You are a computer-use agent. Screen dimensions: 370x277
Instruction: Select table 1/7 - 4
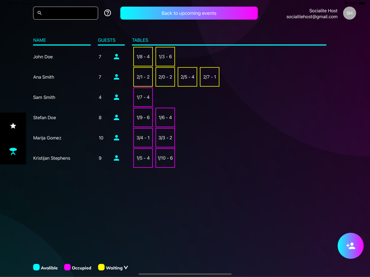(143, 97)
